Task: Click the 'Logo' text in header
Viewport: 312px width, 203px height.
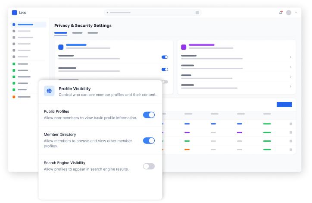Action: [23, 13]
